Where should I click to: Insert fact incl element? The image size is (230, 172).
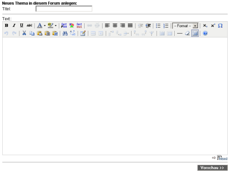[79, 25]
